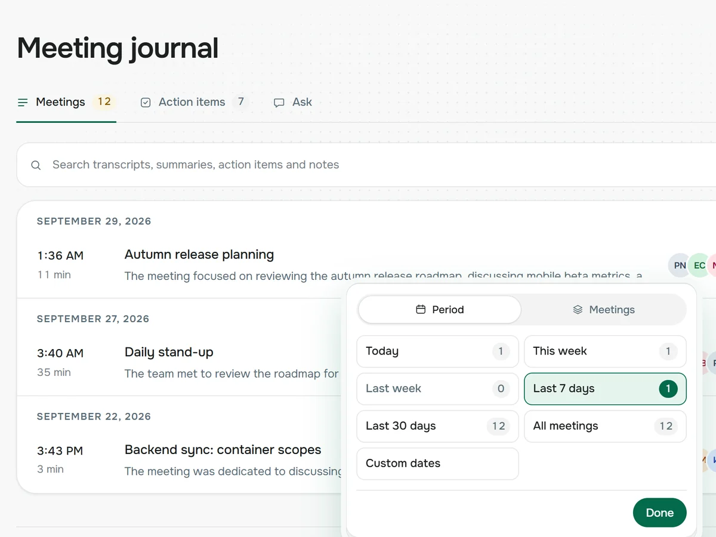Choose the Last 30 days option

click(438, 426)
